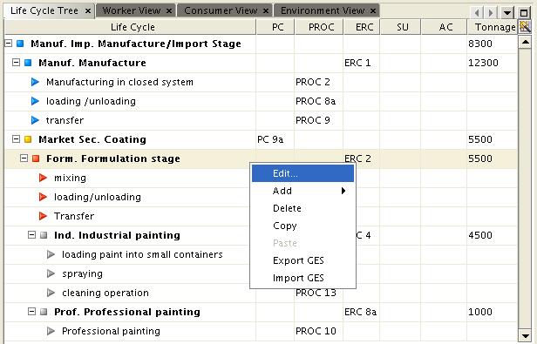Click the red arrow icon next to mixing
The height and width of the screenshot is (344, 537).
(x=43, y=178)
